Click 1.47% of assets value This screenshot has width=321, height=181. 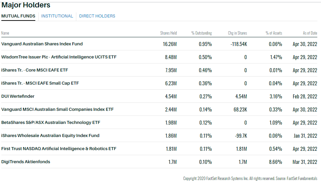click(x=276, y=57)
